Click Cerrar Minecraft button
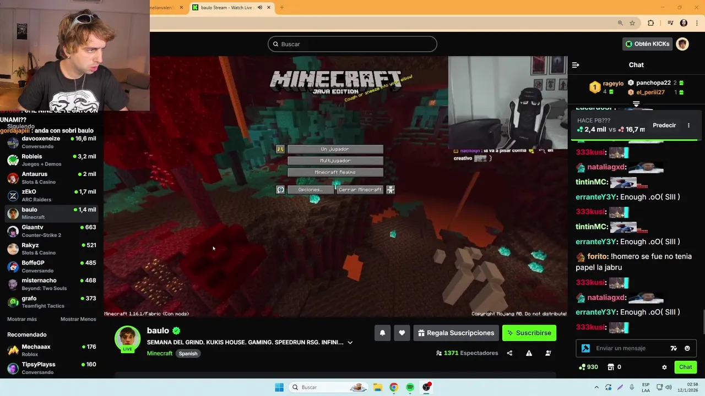705x396 pixels. [x=360, y=190]
